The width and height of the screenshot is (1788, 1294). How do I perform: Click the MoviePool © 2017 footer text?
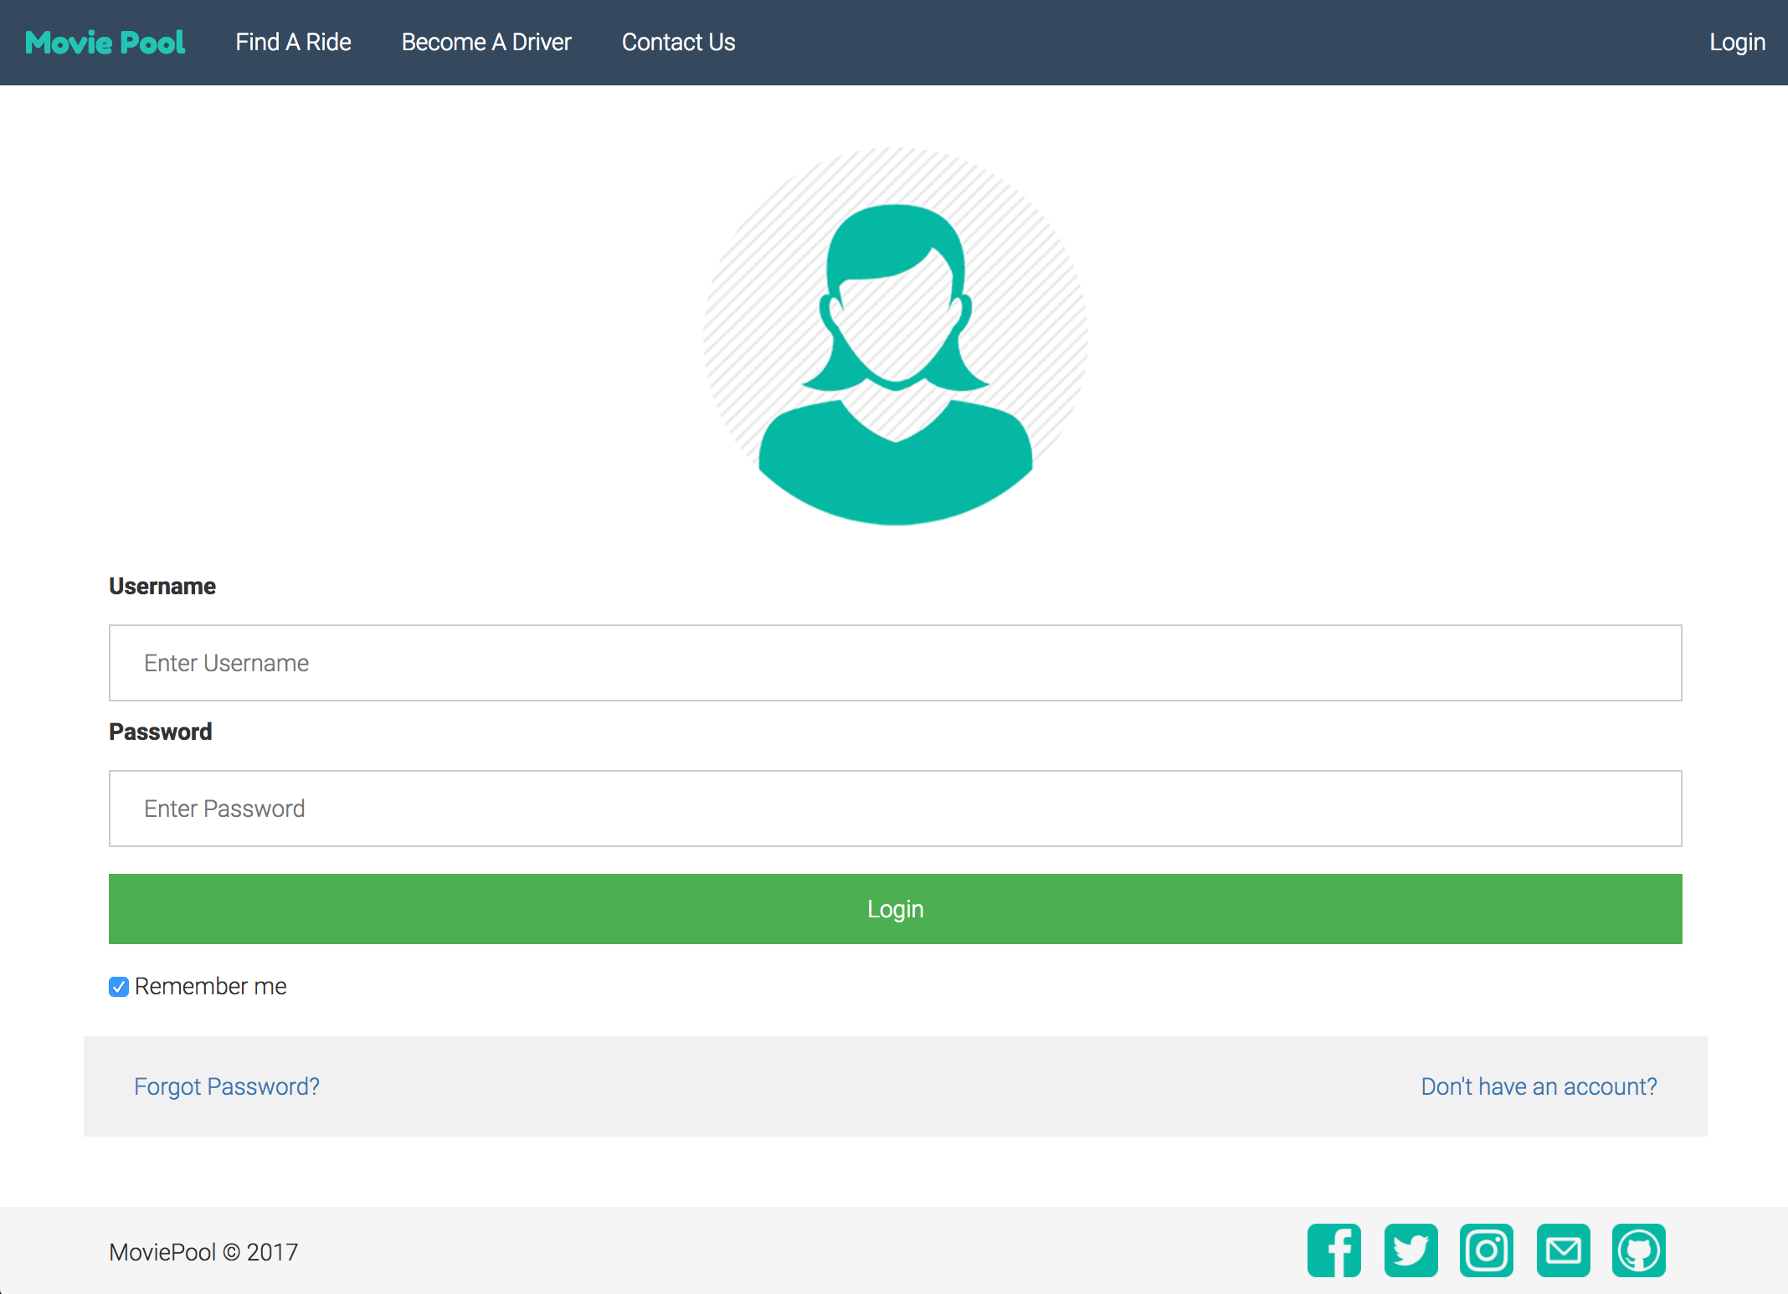tap(203, 1252)
